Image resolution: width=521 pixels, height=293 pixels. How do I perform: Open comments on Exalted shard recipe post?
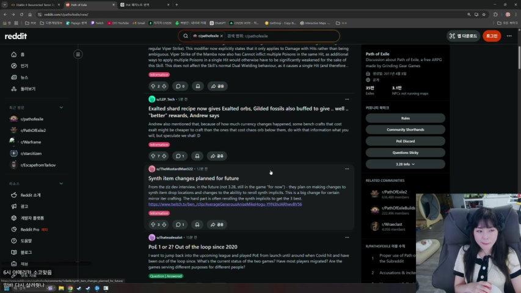tap(180, 156)
